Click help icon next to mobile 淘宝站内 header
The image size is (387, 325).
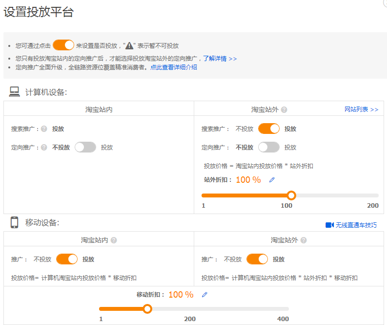[114, 240]
